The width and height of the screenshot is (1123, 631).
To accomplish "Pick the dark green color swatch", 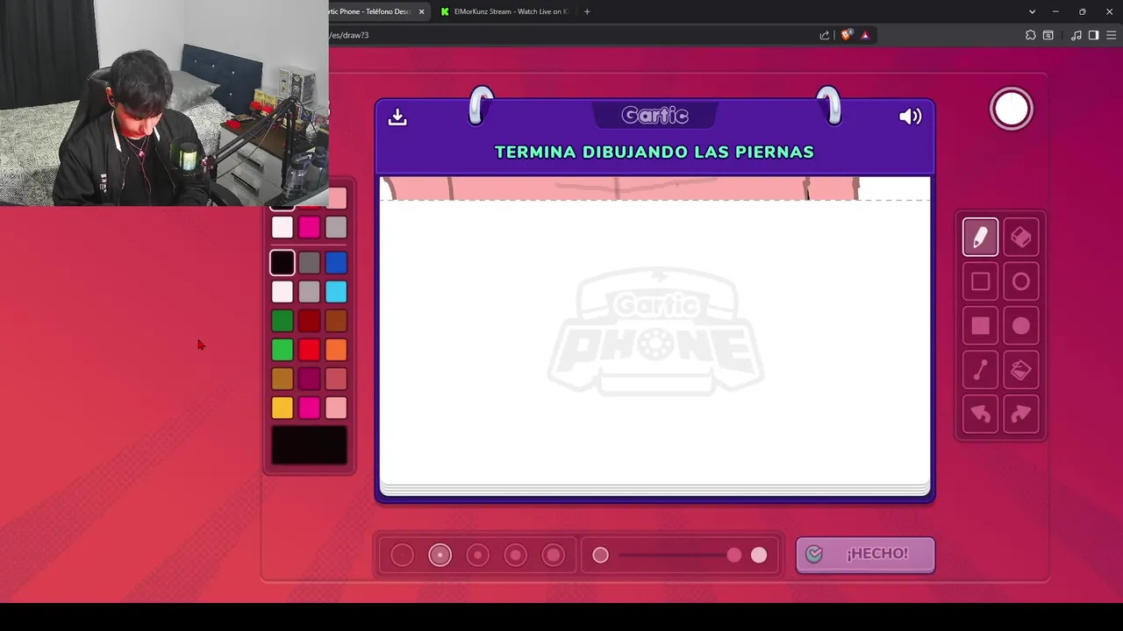I will pos(283,322).
